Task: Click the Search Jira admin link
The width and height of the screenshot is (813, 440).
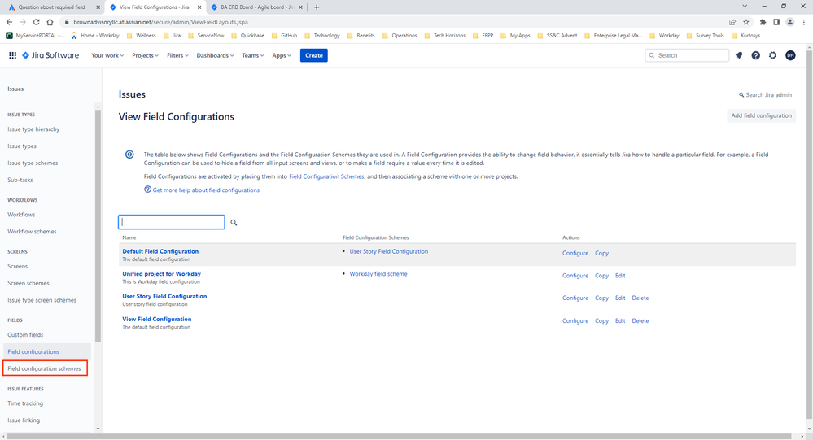Action: click(x=765, y=95)
